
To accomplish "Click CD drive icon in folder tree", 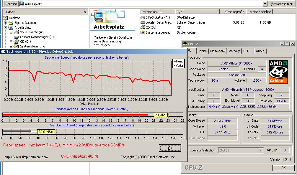I will point(17,42).
